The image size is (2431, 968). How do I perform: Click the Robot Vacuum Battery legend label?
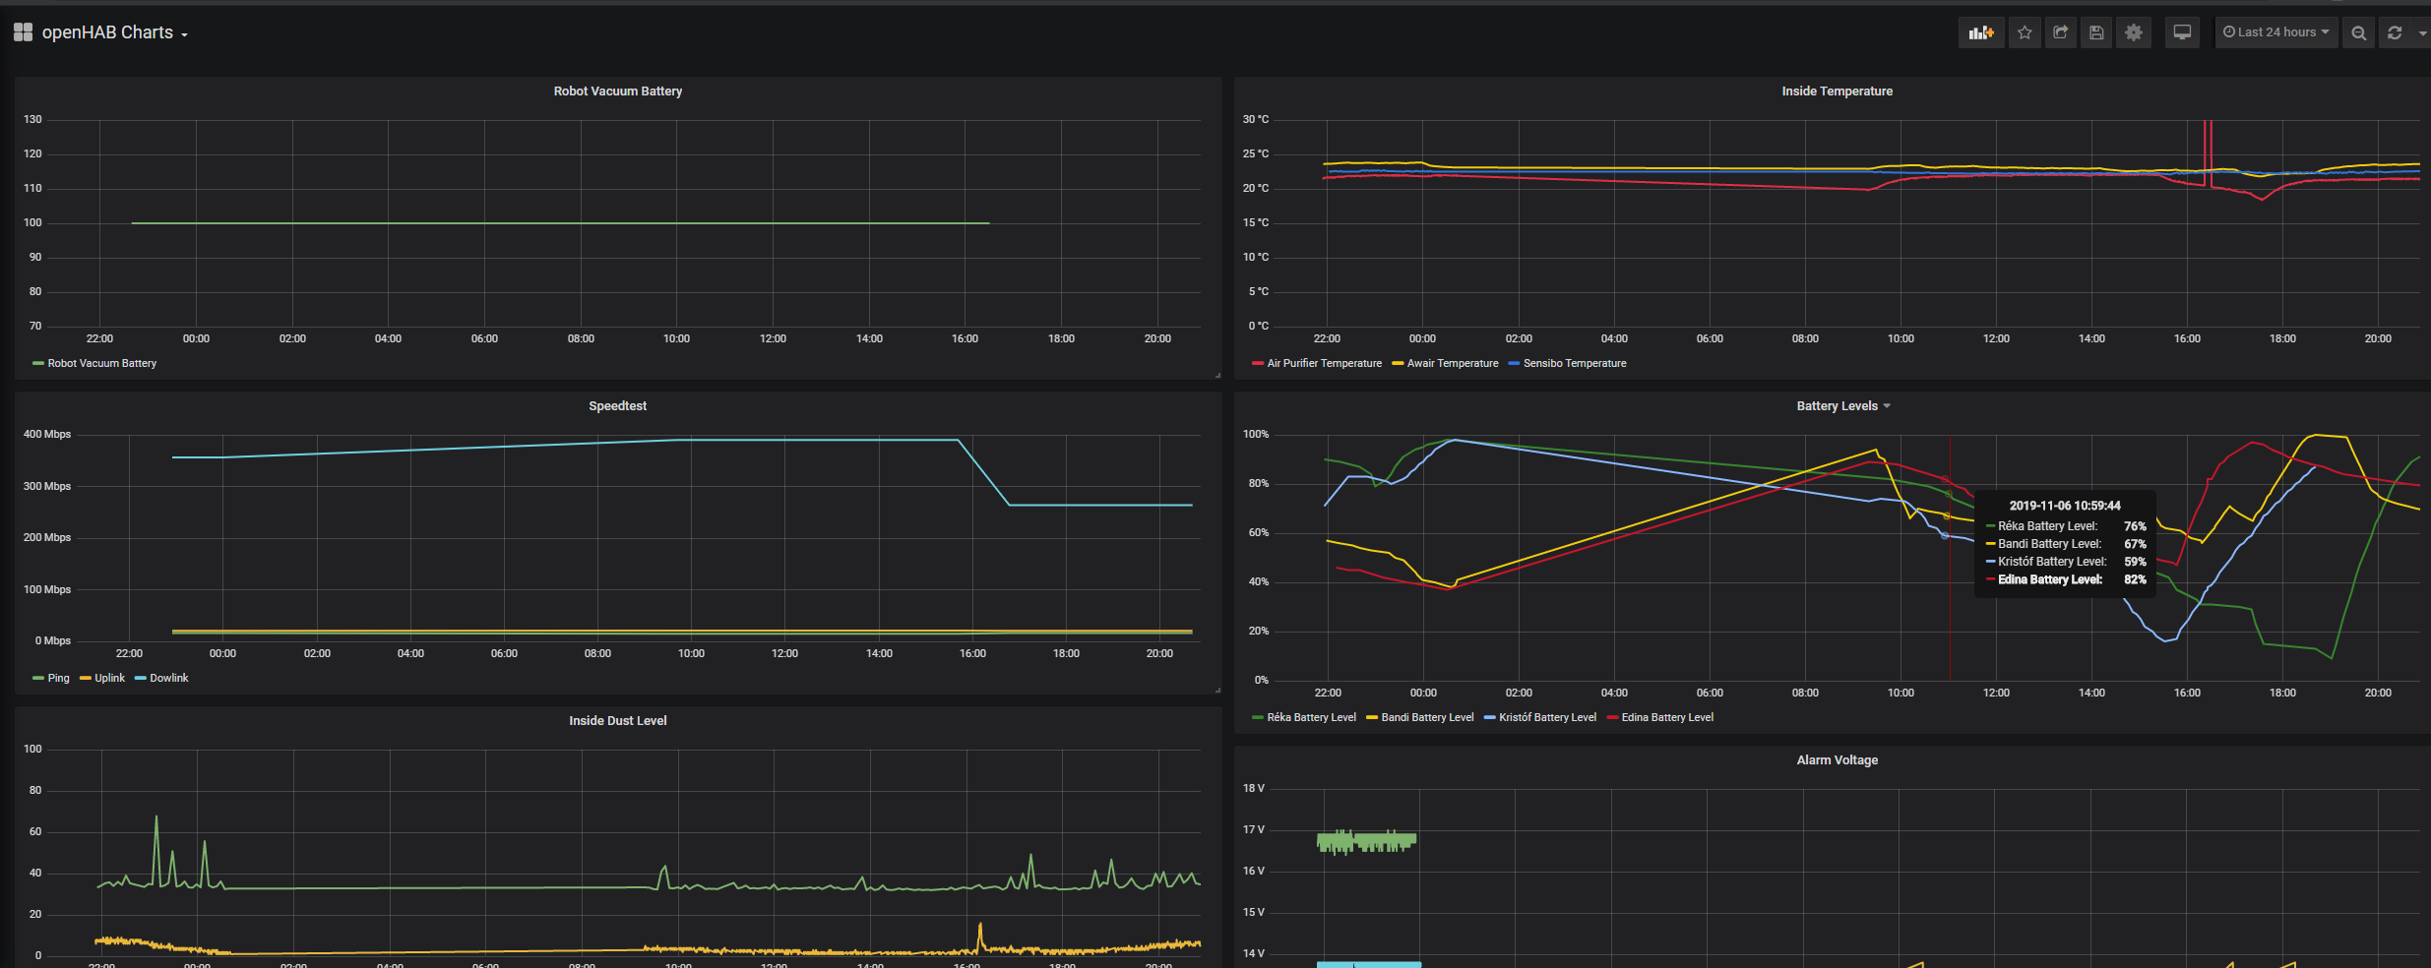click(101, 363)
